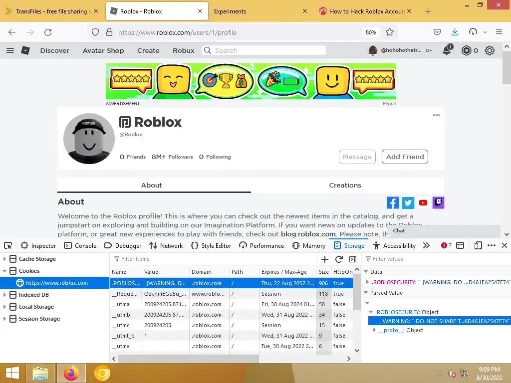Image resolution: width=511 pixels, height=383 pixels.
Task: Bookmark this page with the star icon
Action: tap(389, 32)
